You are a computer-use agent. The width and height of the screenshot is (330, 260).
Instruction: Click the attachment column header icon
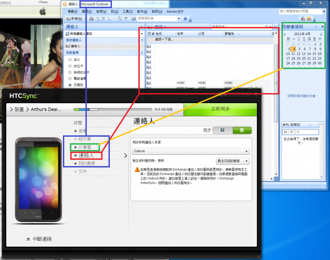point(153,34)
